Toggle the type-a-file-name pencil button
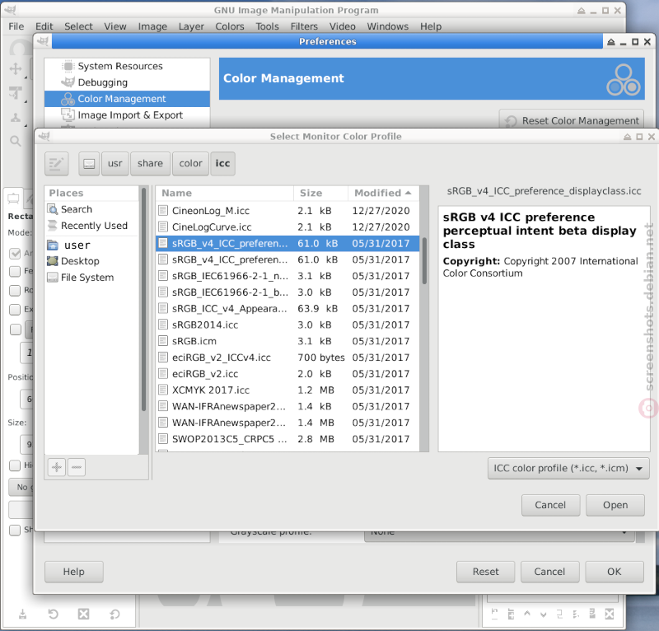 pyautogui.click(x=57, y=164)
